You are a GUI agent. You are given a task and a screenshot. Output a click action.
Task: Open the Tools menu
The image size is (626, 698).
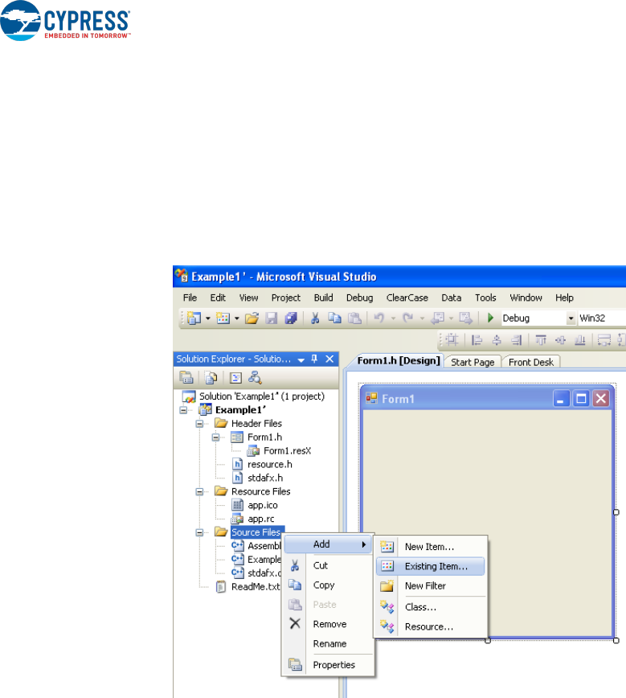(x=485, y=298)
